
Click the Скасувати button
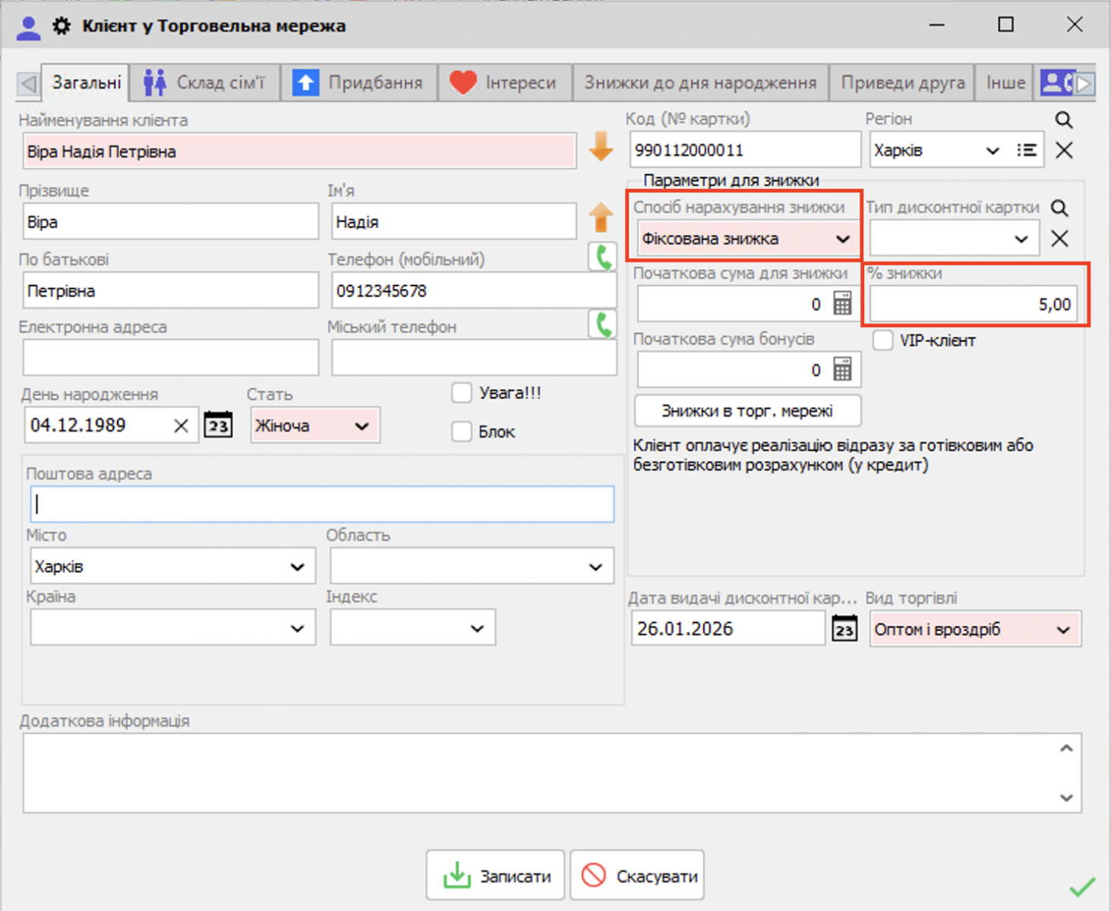pos(637,876)
